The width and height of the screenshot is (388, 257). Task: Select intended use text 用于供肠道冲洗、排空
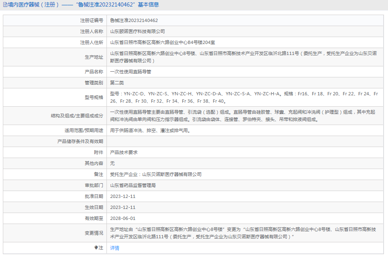[x=151, y=130]
